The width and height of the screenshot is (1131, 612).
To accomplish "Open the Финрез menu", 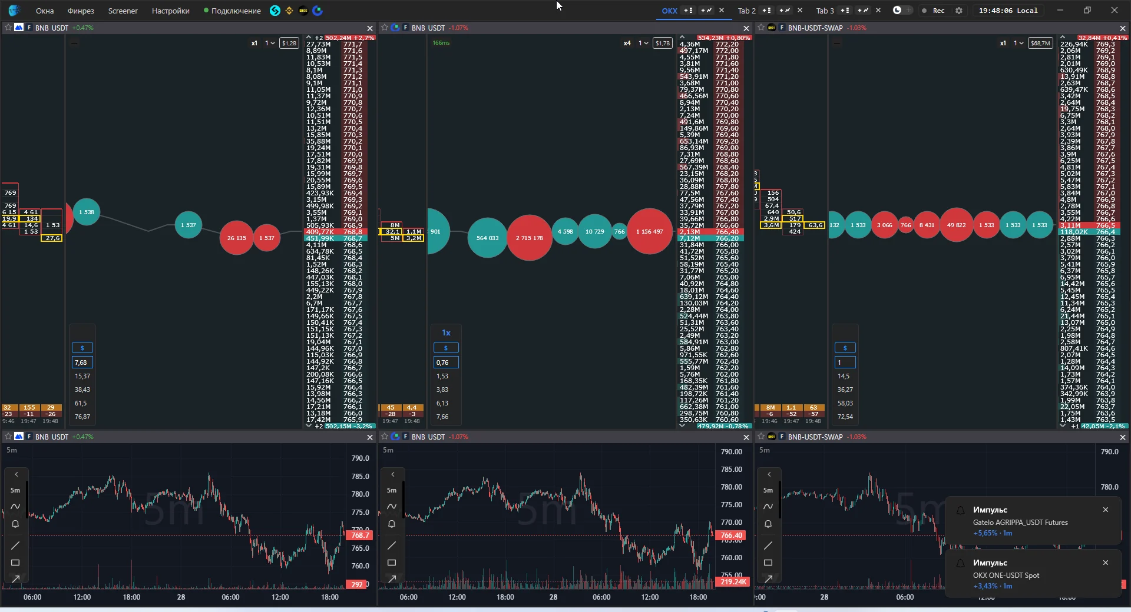I will (81, 11).
